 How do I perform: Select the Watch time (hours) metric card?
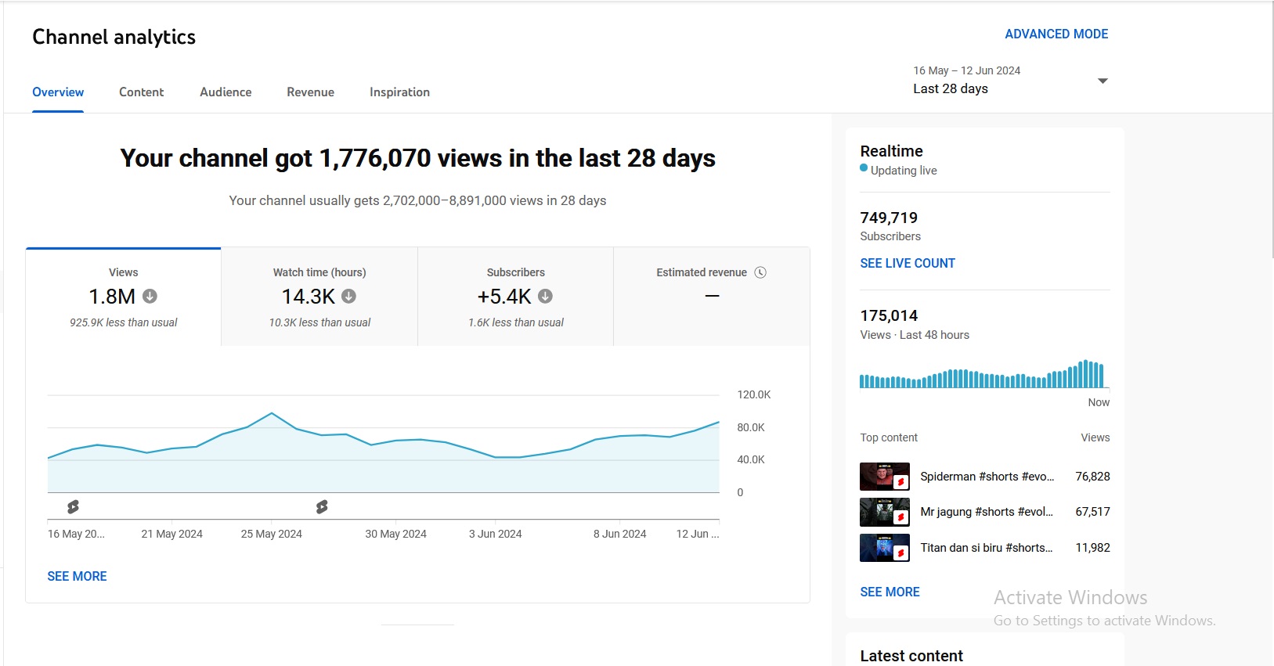click(319, 297)
